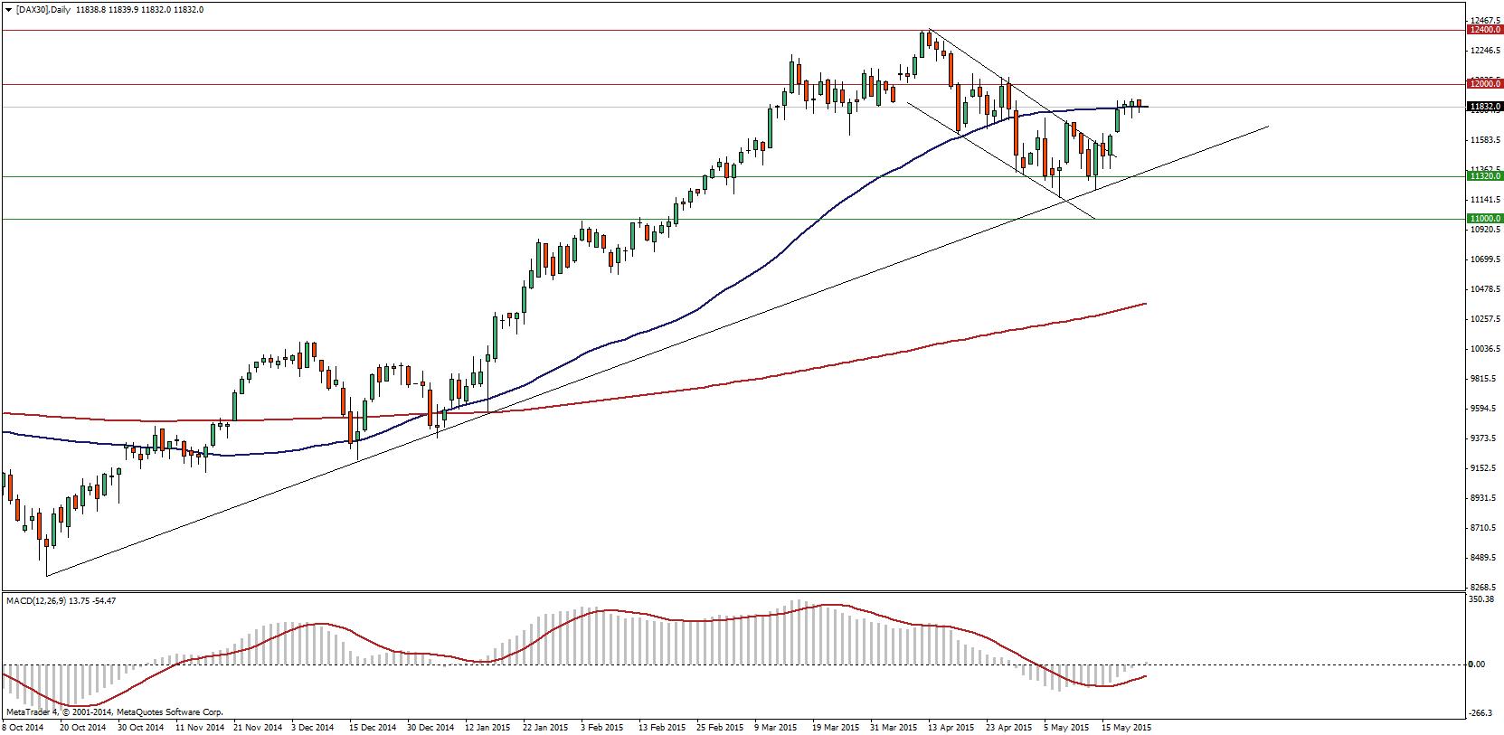Screen dimensions: 1504x735
Task: Click the 12246.5 price axis value
Action: [1487, 51]
